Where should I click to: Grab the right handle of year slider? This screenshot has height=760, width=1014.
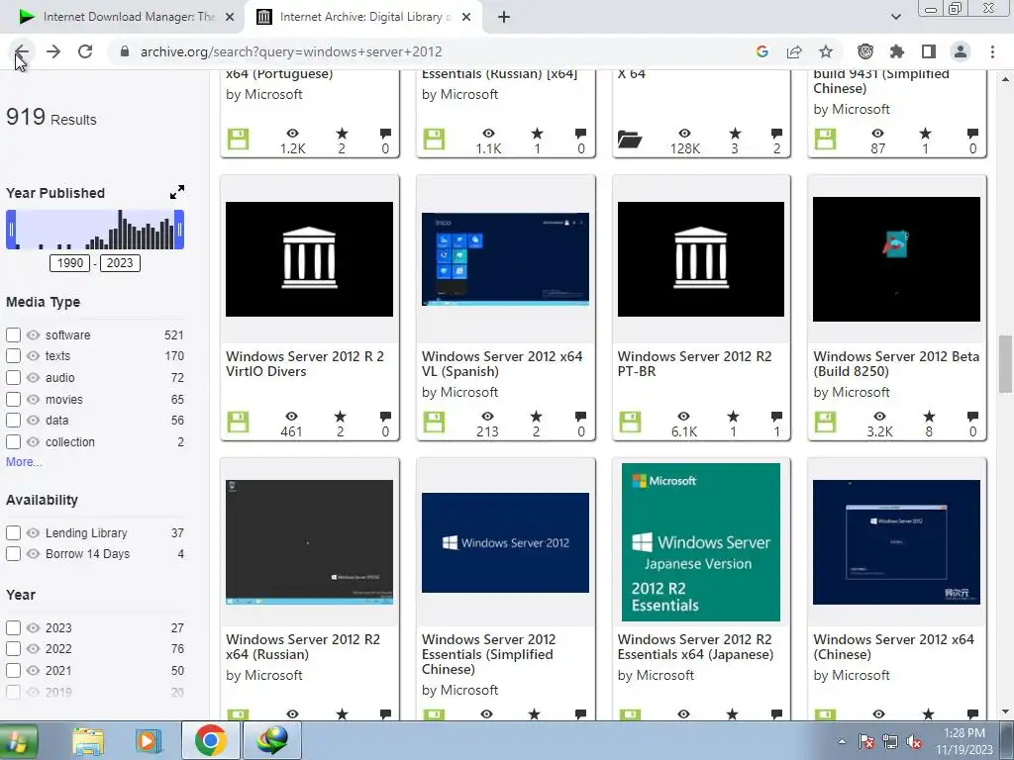point(179,230)
